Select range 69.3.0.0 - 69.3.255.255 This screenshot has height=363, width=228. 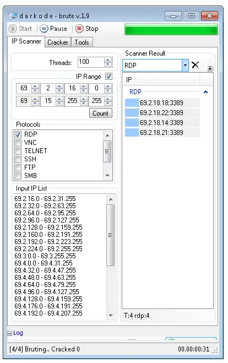tap(45, 256)
